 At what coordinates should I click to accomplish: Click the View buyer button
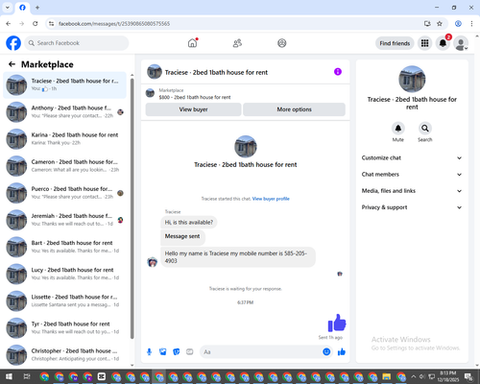[x=193, y=109]
